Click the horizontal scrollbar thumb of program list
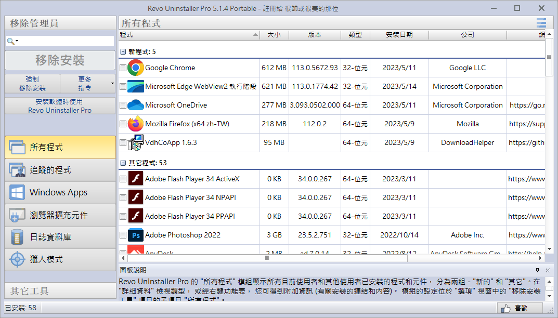558x318 pixels. click(267, 258)
